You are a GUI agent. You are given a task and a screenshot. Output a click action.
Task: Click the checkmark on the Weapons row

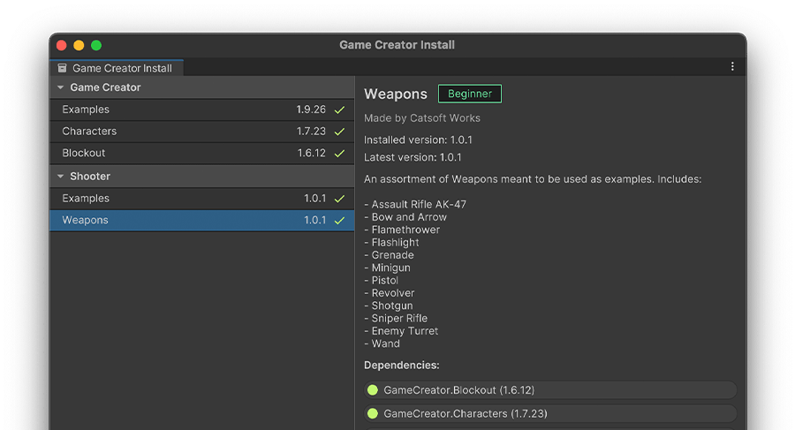(340, 220)
